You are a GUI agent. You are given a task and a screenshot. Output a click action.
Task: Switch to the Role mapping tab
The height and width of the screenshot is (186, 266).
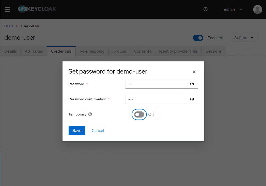click(92, 51)
